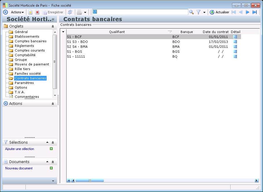Click the printer icon in toolbar
This screenshot has height=192, width=263.
tap(79, 12)
